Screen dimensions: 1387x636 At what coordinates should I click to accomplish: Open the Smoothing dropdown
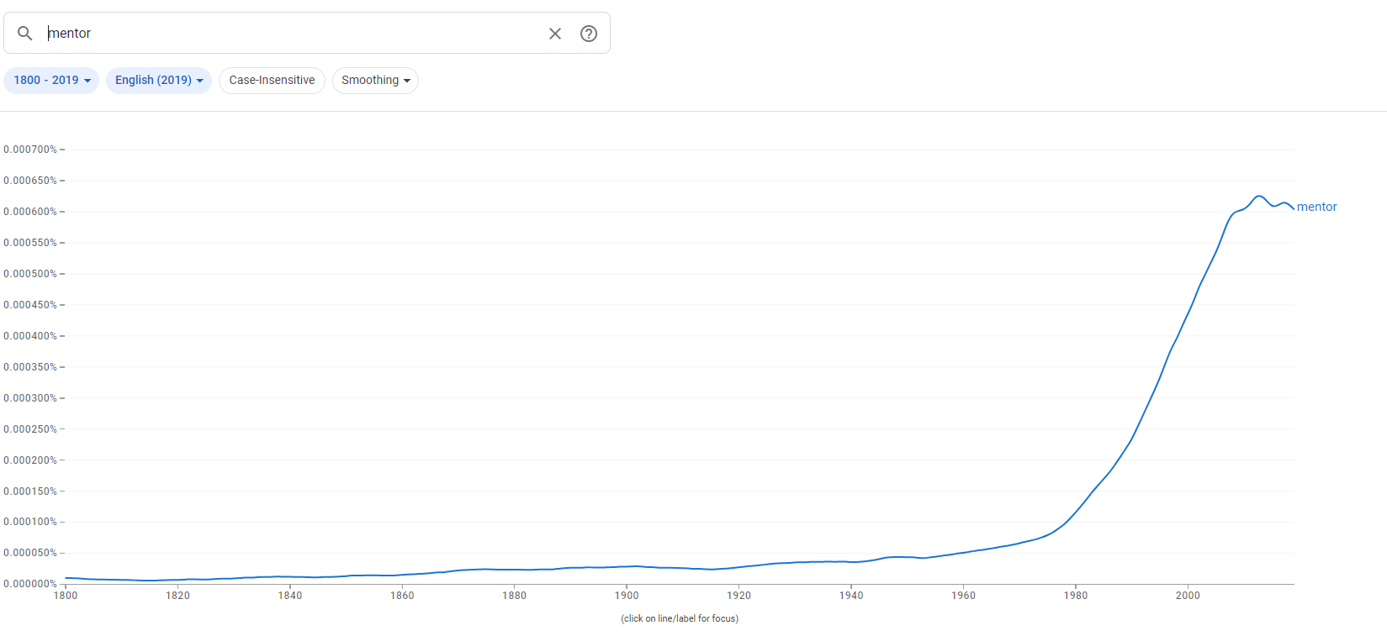(x=375, y=81)
